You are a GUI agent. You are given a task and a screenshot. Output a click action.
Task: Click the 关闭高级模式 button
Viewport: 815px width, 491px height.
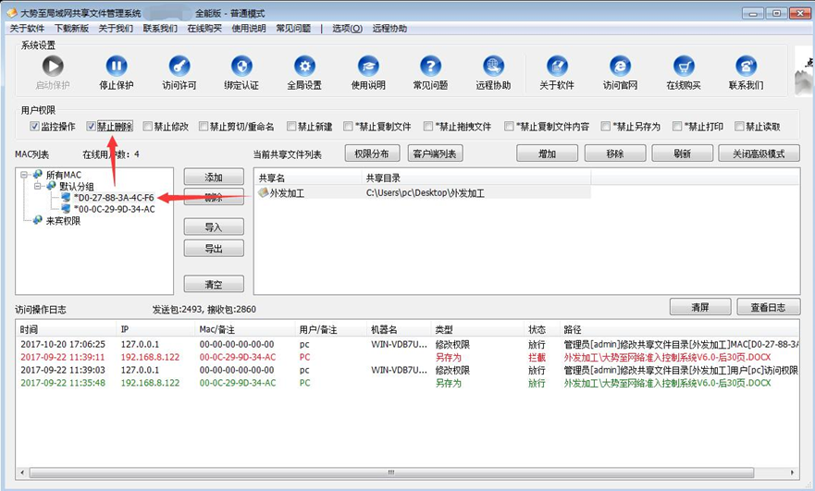coord(759,153)
